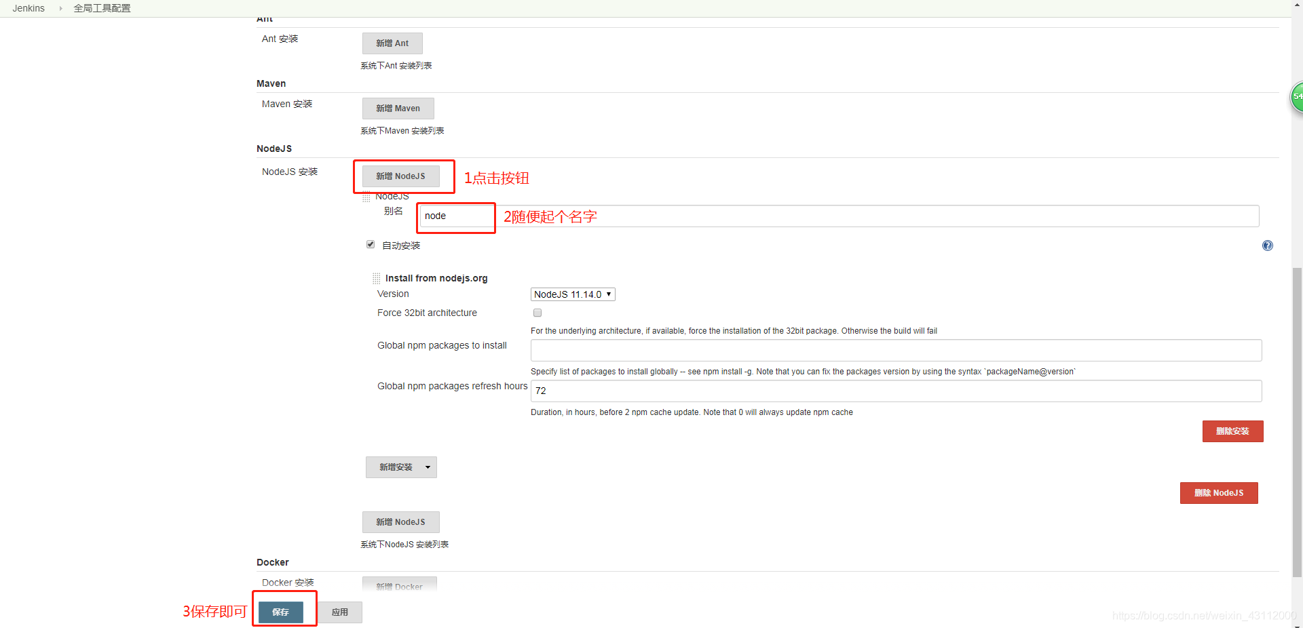
Task: Enable Force 32bit architecture checkbox
Action: tap(537, 313)
